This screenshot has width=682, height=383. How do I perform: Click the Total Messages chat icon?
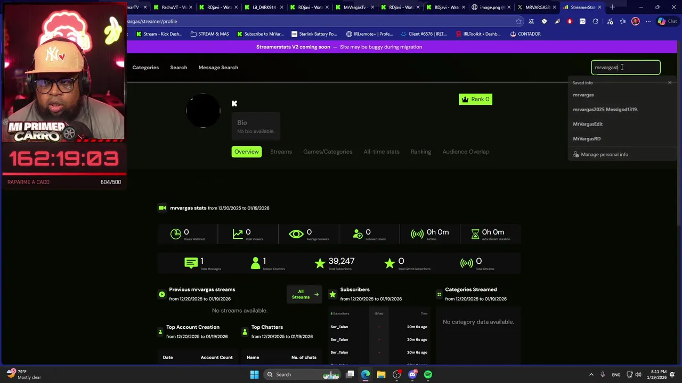(191, 263)
